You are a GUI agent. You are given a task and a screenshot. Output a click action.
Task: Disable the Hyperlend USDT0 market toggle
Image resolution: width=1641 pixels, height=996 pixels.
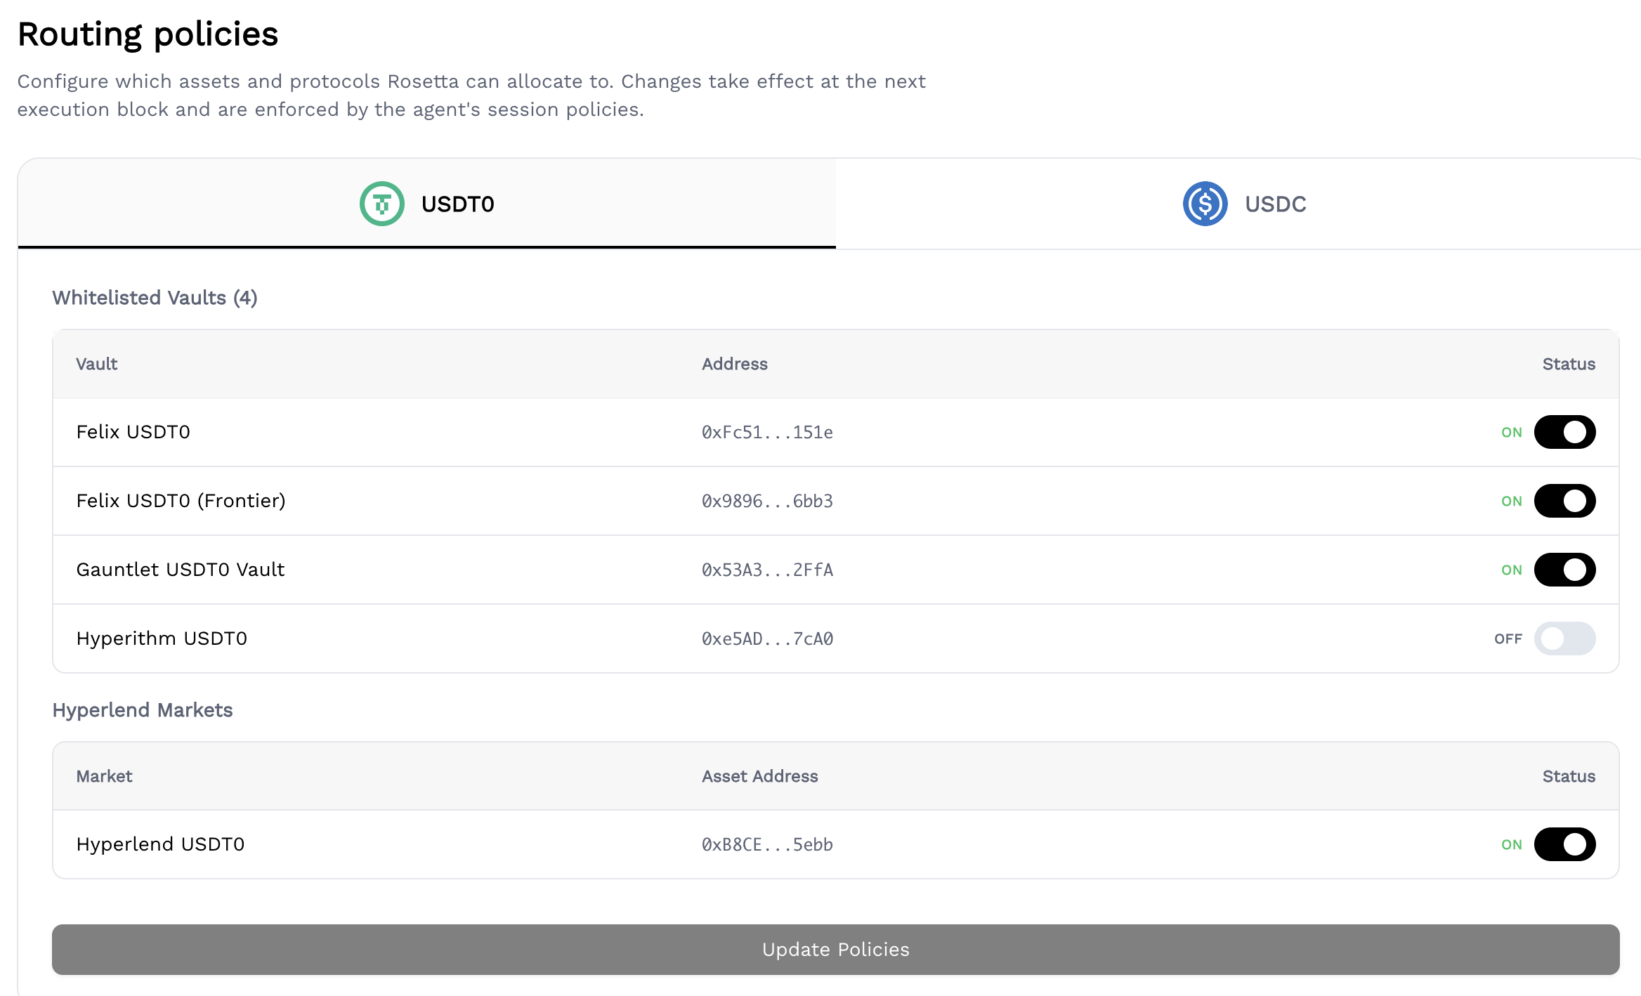tap(1564, 844)
